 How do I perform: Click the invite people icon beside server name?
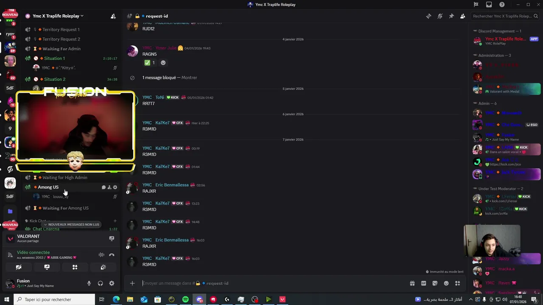click(x=113, y=16)
